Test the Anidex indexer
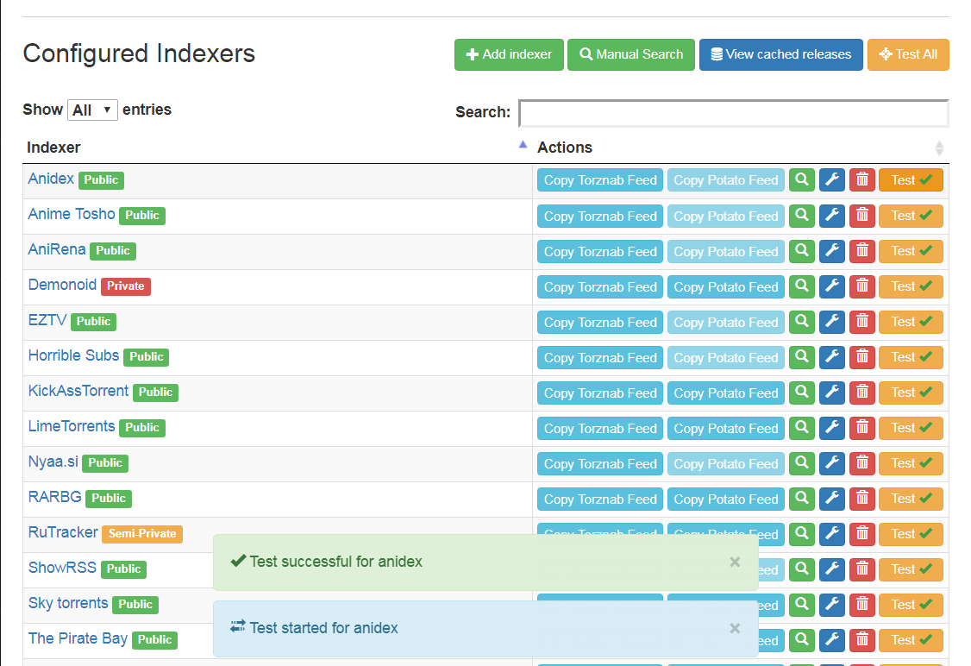 pos(911,180)
